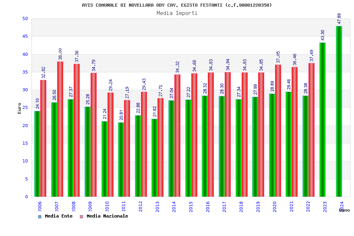Viewport: 354px width, 236px height.
Task: Click the 2006 green bar valued 24.10
Action: 37,154
